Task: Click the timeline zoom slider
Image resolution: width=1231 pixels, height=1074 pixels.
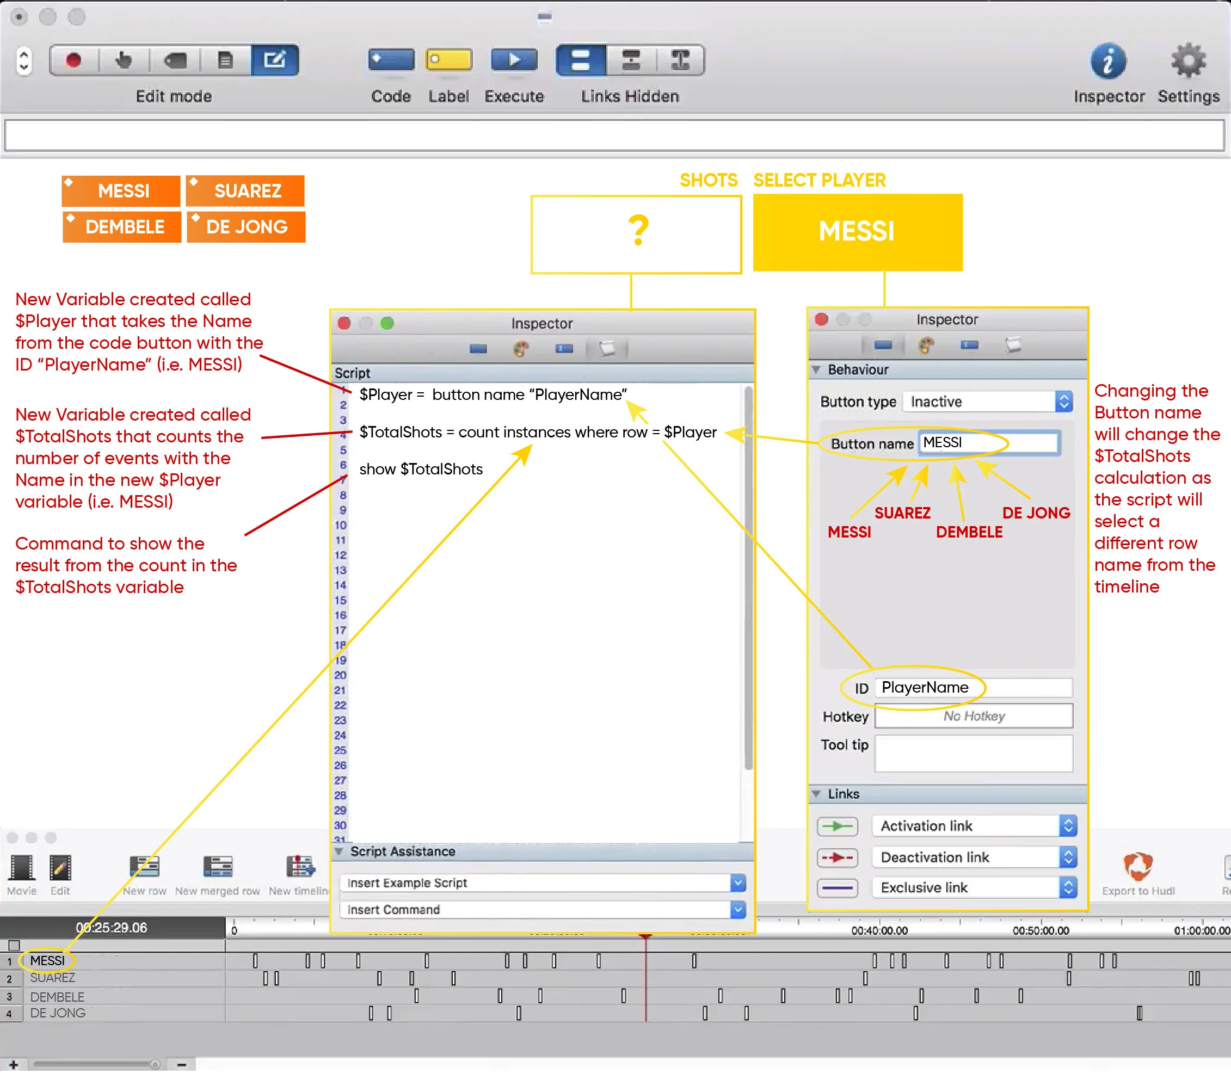Action: coord(96,1064)
